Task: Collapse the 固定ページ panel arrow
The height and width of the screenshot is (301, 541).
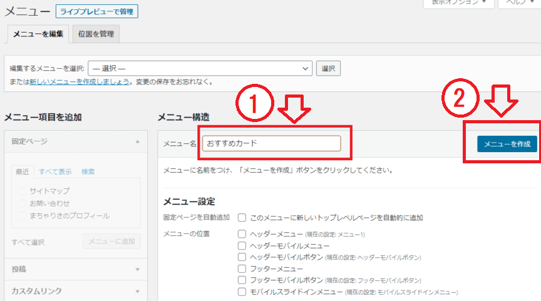Action: click(x=137, y=141)
